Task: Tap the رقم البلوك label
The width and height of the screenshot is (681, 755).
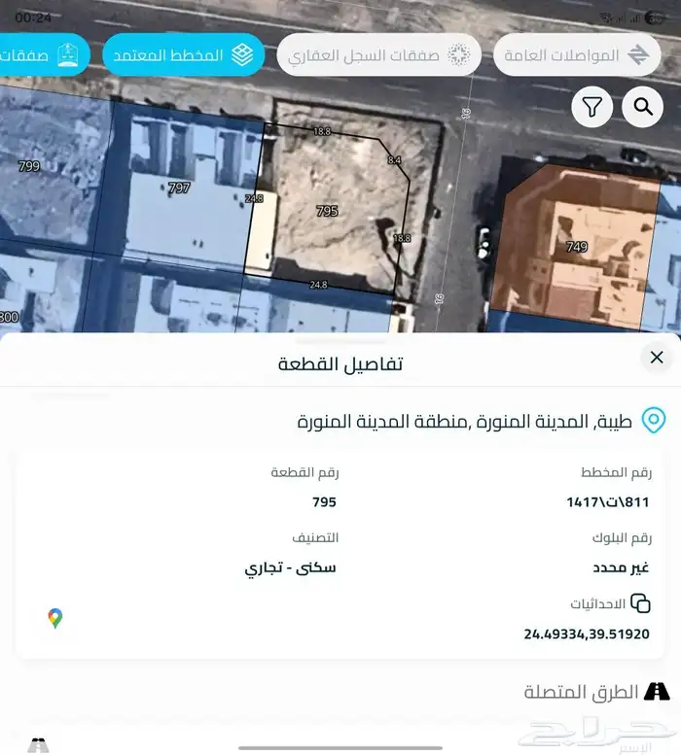Action: 622,538
